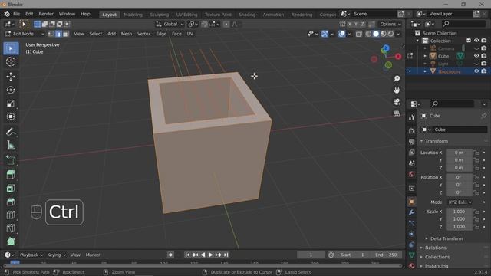The height and width of the screenshot is (276, 491).
Task: Activate the Loop Cut tool
Action: pos(11,215)
